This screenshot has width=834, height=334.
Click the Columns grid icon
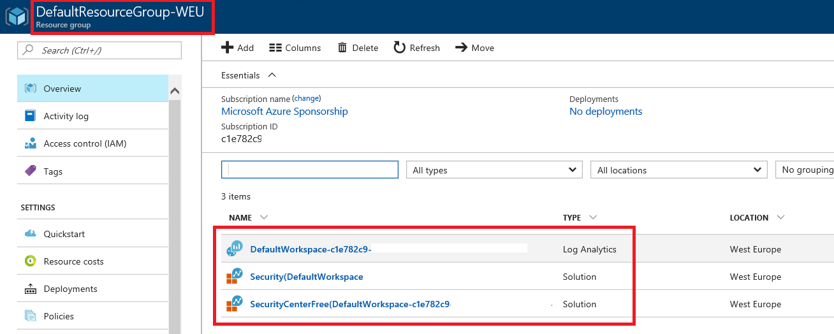click(275, 48)
